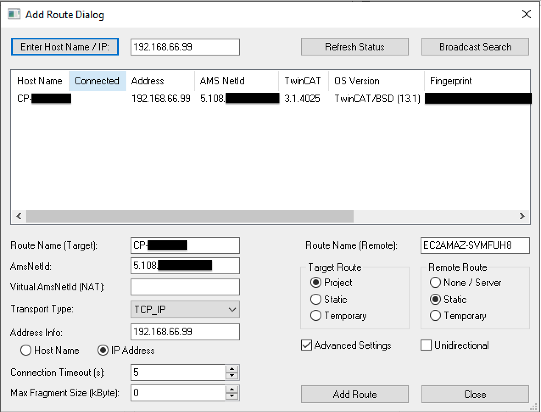This screenshot has height=412, width=541.
Task: Click the Route Name (Remote) input field
Action: [x=475, y=245]
